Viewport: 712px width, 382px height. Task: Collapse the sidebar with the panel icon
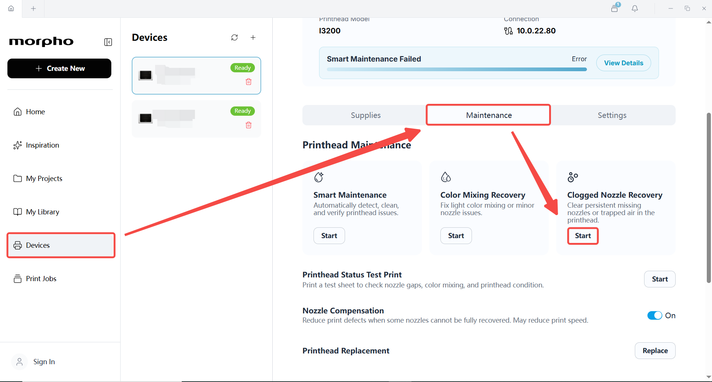point(108,42)
